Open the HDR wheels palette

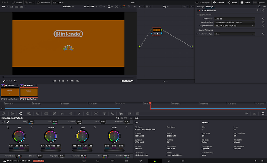point(29,114)
